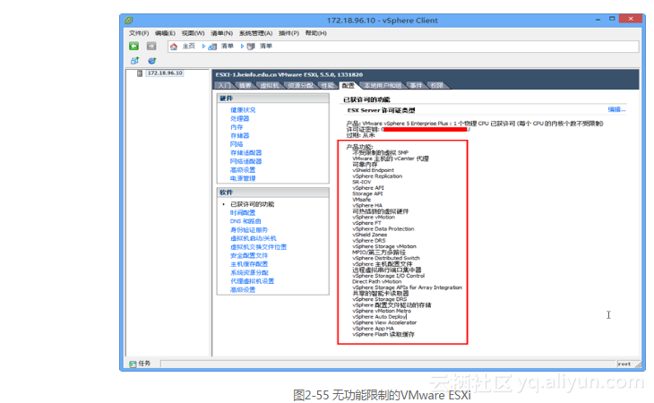Open the 存储适配器 link
Image resolution: width=654 pixels, height=403 pixels.
coord(245,153)
